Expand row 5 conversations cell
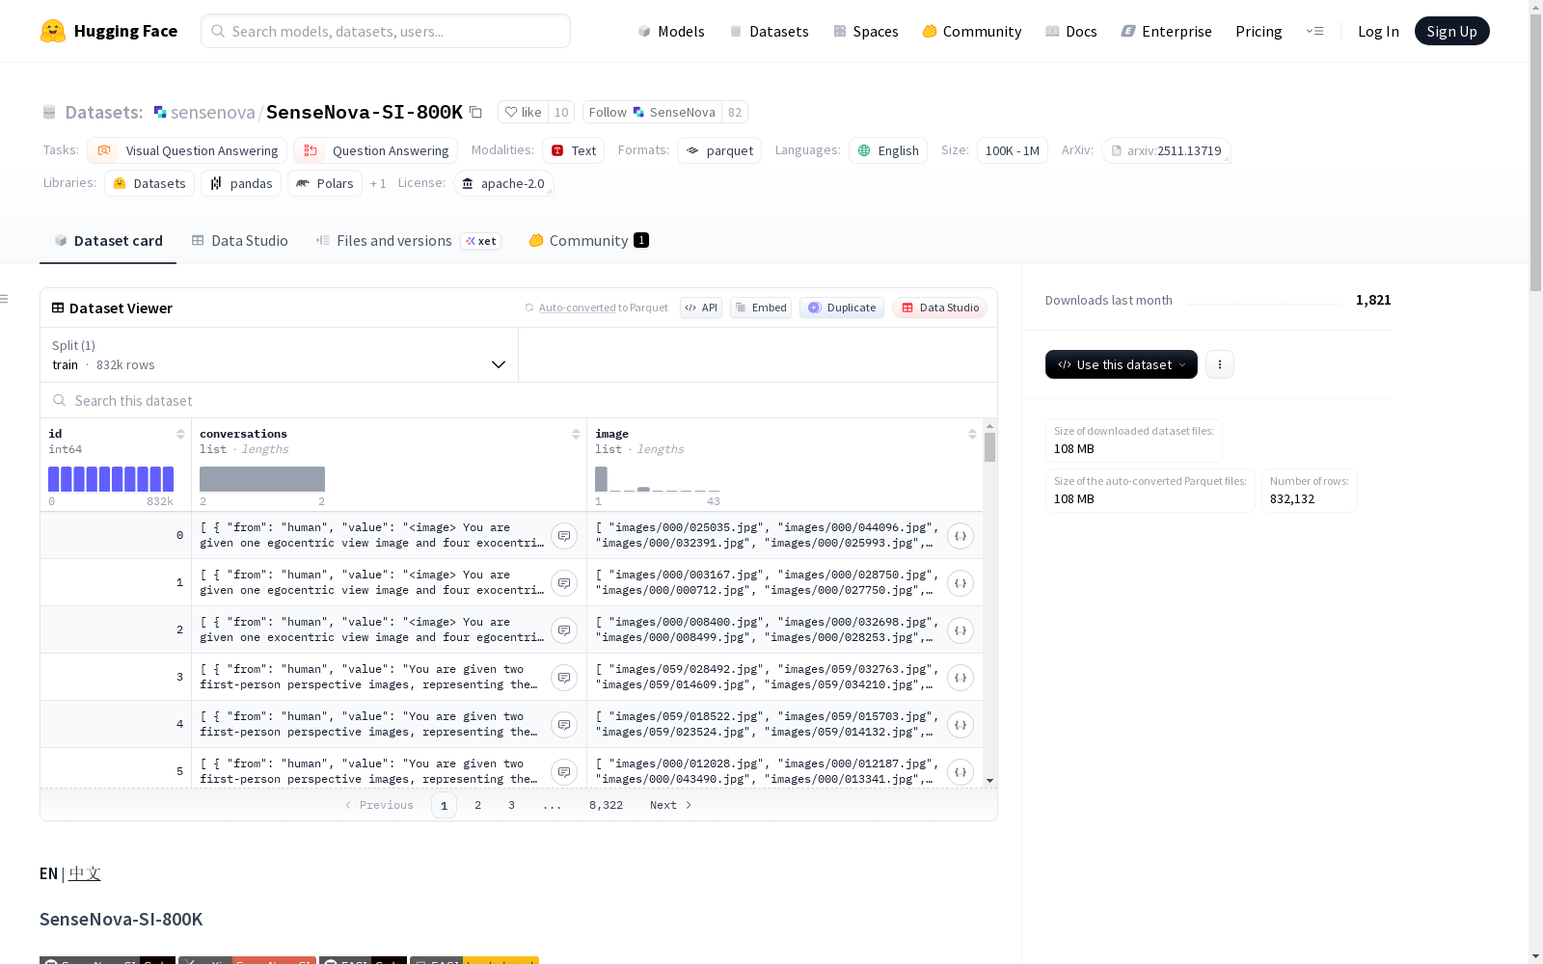Viewport: 1543px width, 964px height. (x=564, y=772)
